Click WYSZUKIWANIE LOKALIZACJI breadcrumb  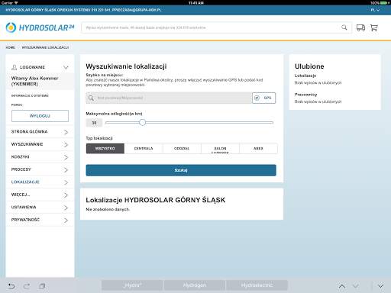click(45, 47)
